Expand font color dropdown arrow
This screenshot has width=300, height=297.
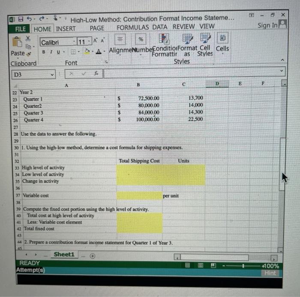point(104,51)
